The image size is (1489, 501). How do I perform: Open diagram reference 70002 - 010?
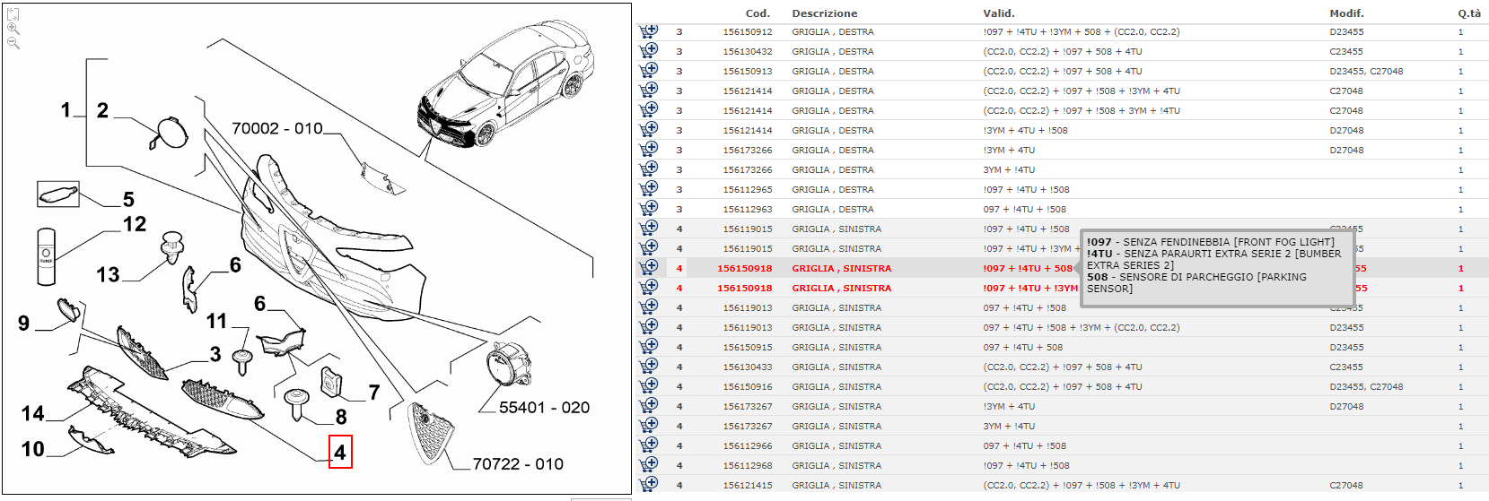click(276, 128)
